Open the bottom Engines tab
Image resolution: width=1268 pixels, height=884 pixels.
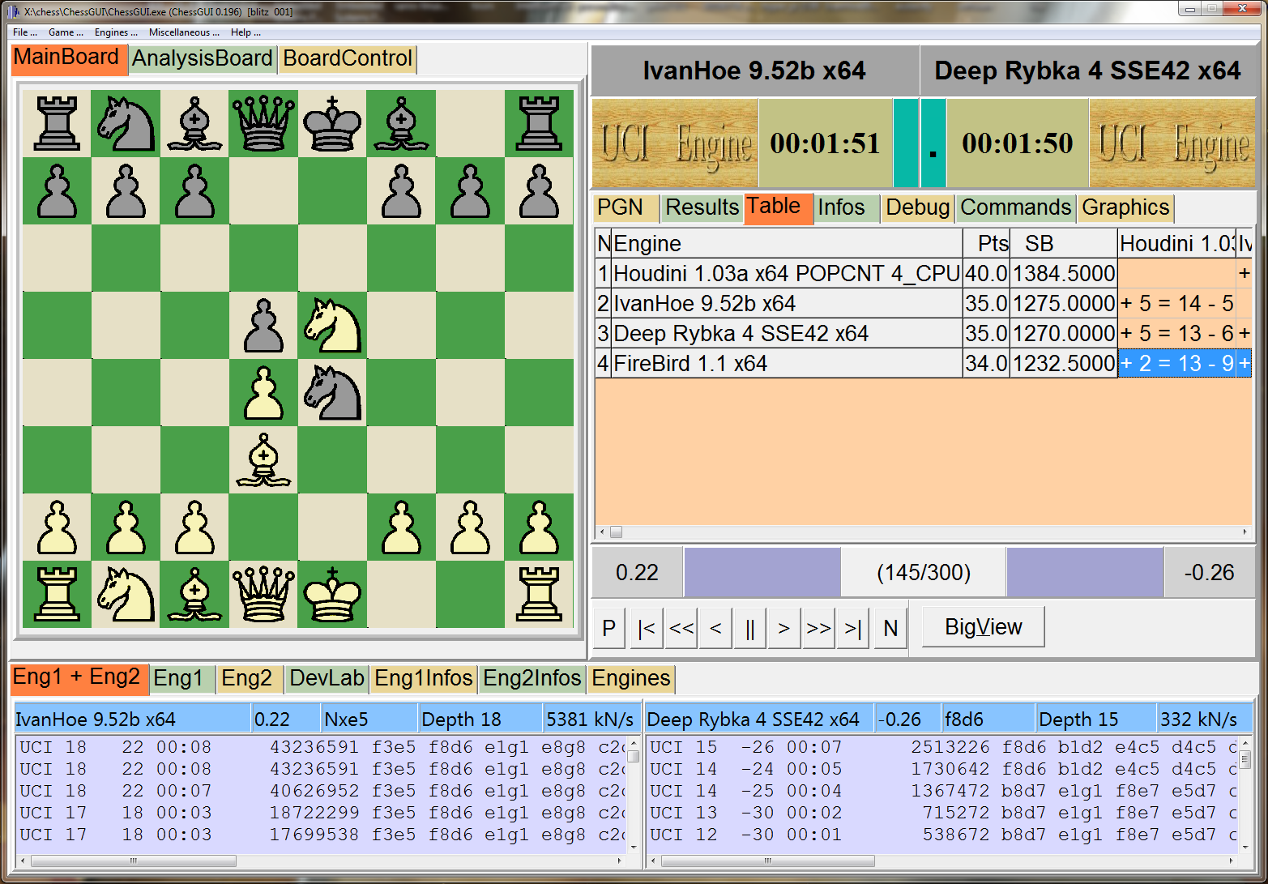631,679
